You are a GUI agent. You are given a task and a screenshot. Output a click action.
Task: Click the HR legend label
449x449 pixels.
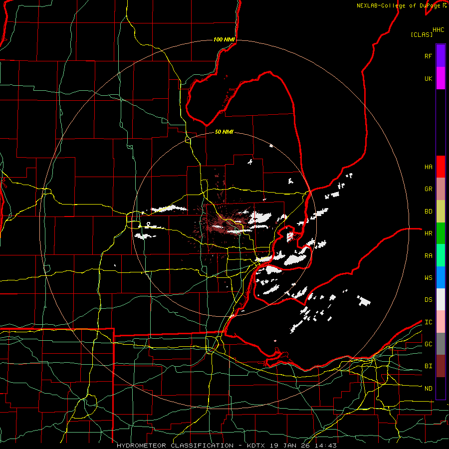point(429,233)
